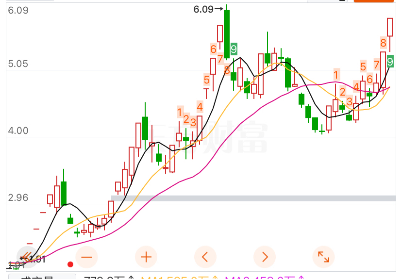Click the 6.09 high price annotation with arrow
402x279 pixels.
pos(208,10)
